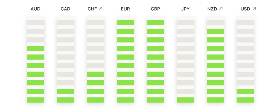
Task: Click the trend arrow next to USD
Action: [254, 8]
